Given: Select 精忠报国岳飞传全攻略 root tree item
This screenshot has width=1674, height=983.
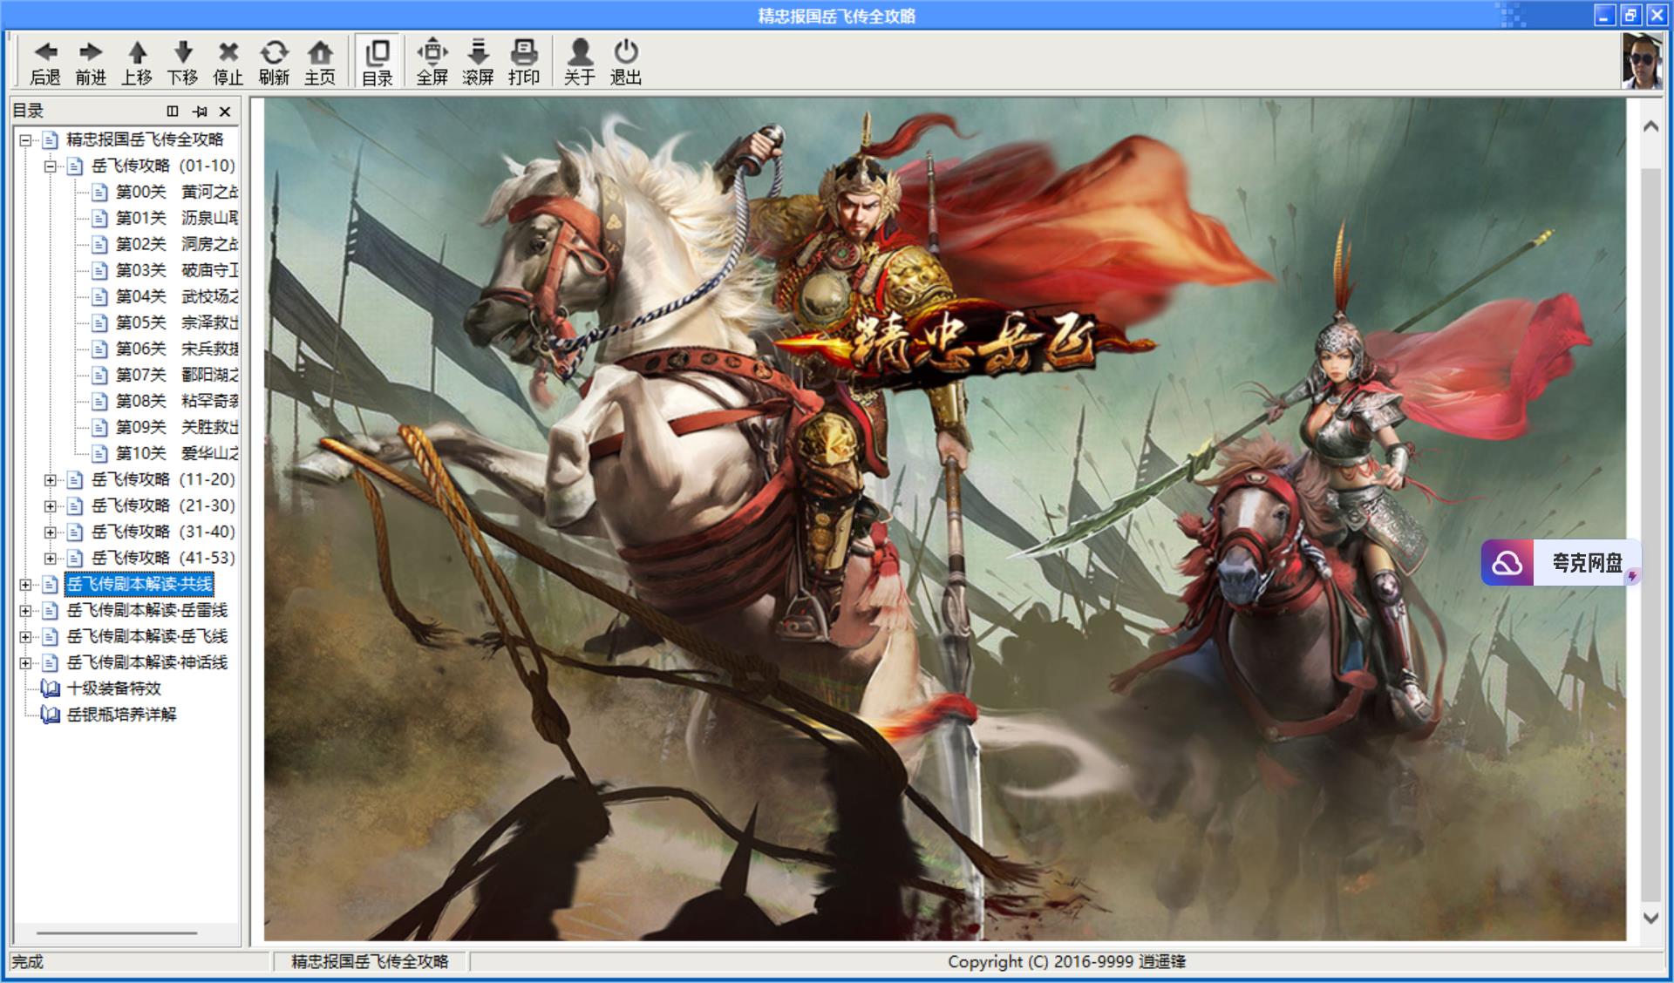Looking at the screenshot, I should point(145,139).
